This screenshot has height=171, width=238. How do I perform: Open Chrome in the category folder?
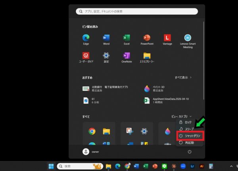coord(92,131)
